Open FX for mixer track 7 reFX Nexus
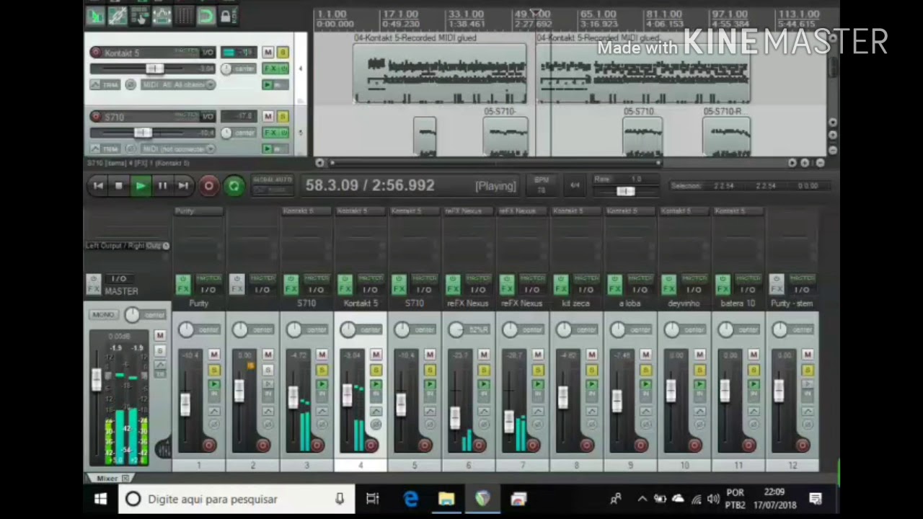 coord(506,285)
